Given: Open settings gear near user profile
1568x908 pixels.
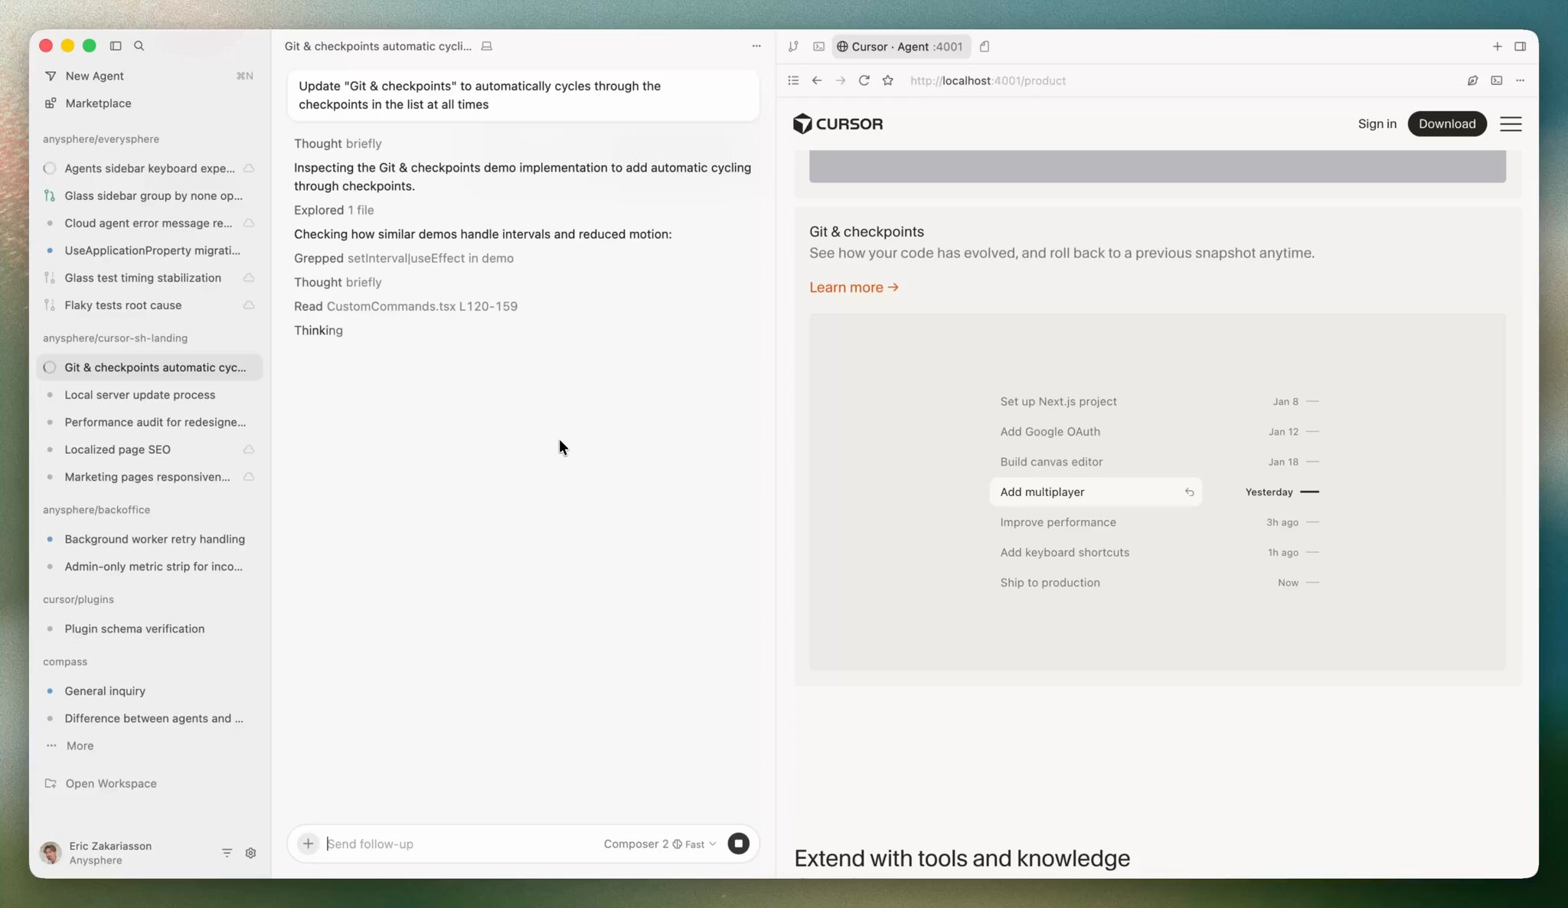Looking at the screenshot, I should pyautogui.click(x=250, y=853).
